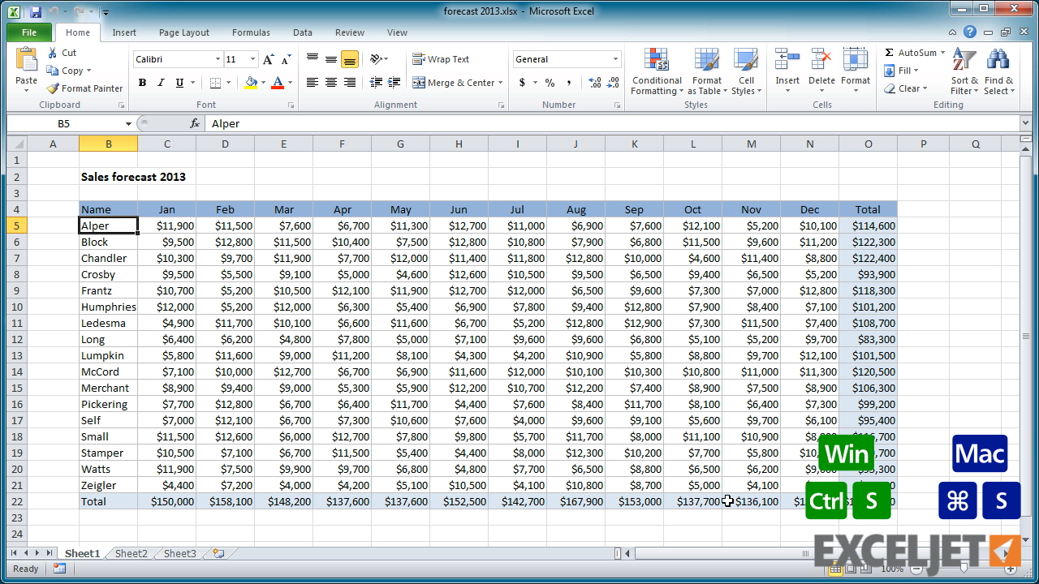Viewport: 1039px width, 584px height.
Task: Click the Delete cells button
Action: click(x=821, y=71)
